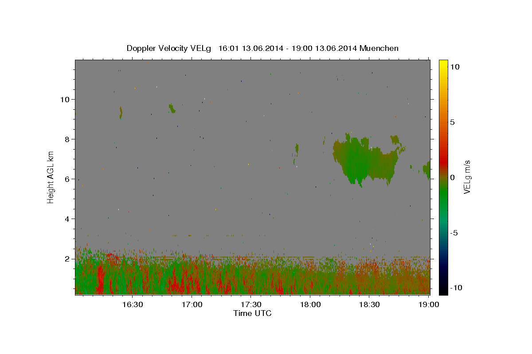Click the '18:00' time axis label
Screen dimensions: 532x354
(x=310, y=304)
